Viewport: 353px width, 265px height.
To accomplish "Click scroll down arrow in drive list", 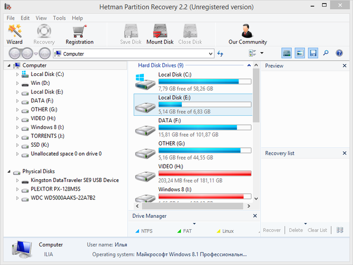I will click(x=256, y=199).
